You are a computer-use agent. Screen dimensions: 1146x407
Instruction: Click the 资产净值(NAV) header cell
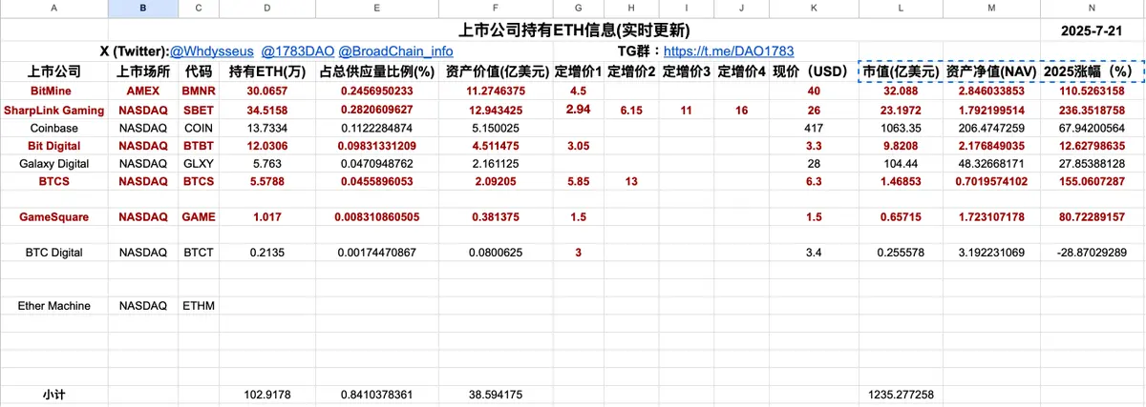click(x=991, y=71)
